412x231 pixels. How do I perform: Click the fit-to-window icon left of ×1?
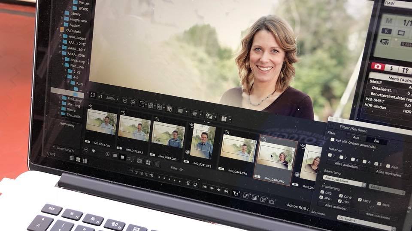(93, 95)
